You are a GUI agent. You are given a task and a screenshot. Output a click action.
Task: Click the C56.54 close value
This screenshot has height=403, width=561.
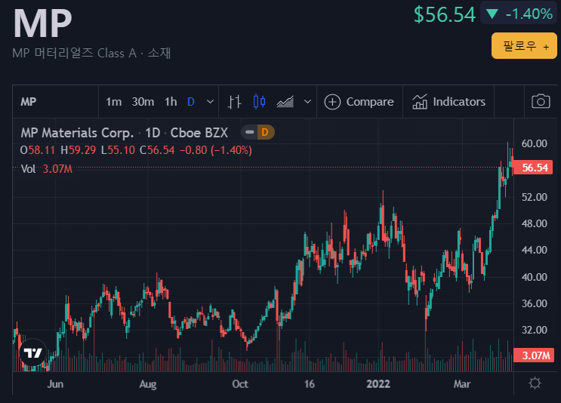click(x=157, y=150)
